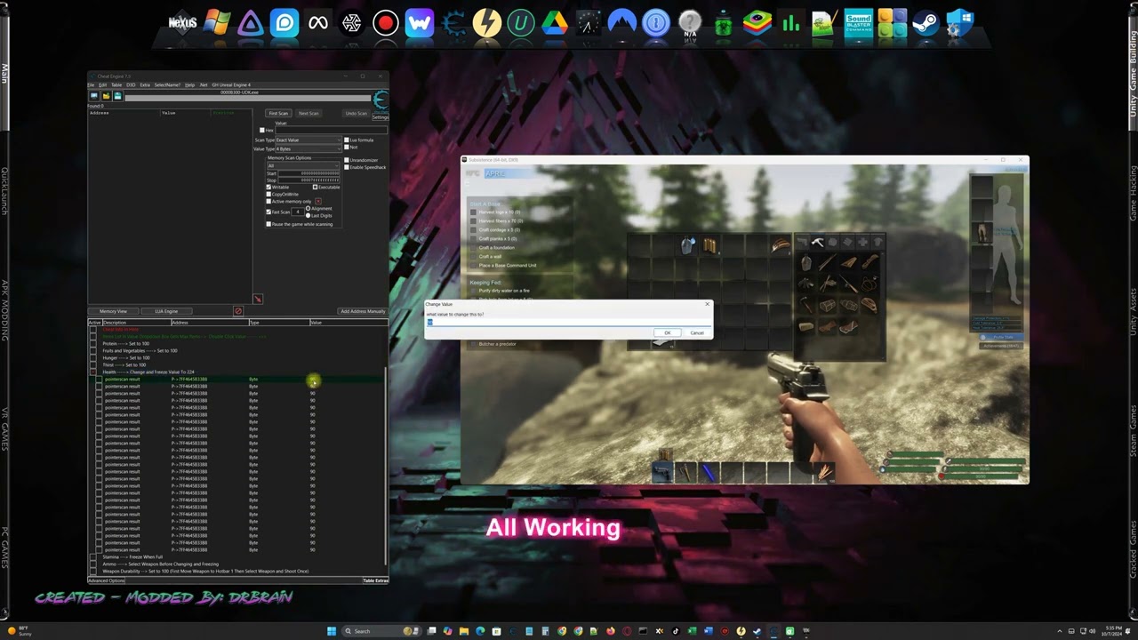The height and width of the screenshot is (640, 1138).
Task: Open the Table menu
Action: (x=116, y=85)
